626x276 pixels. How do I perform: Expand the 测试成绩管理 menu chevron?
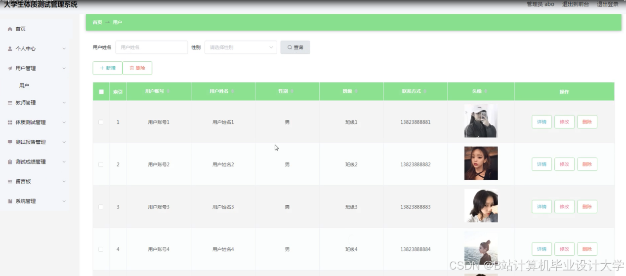[64, 162]
